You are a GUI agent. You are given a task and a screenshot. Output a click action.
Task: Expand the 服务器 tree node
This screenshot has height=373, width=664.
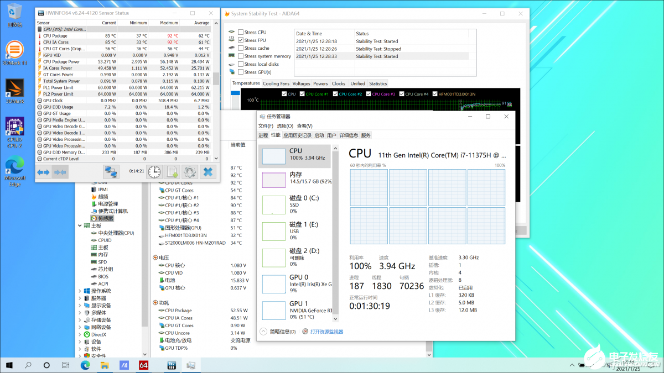pos(80,298)
